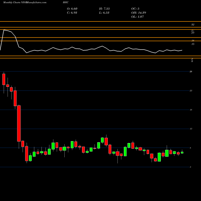Click the last green candlestick on the right

tap(182, 152)
